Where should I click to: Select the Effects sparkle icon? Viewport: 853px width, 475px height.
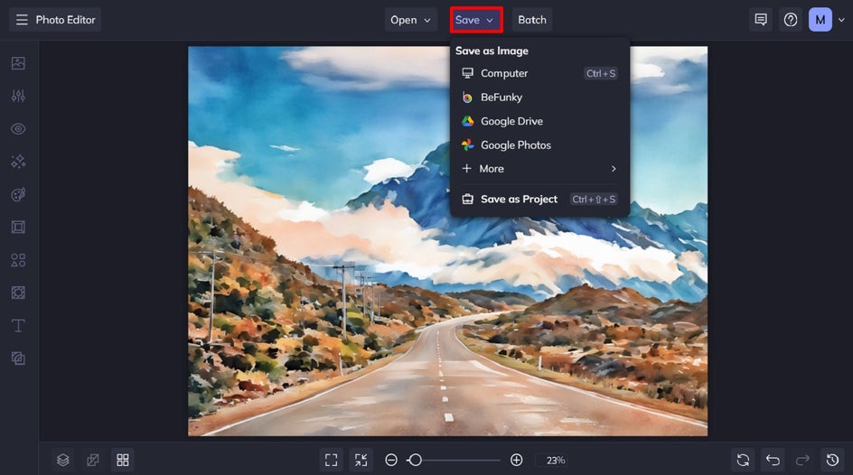[x=18, y=162]
